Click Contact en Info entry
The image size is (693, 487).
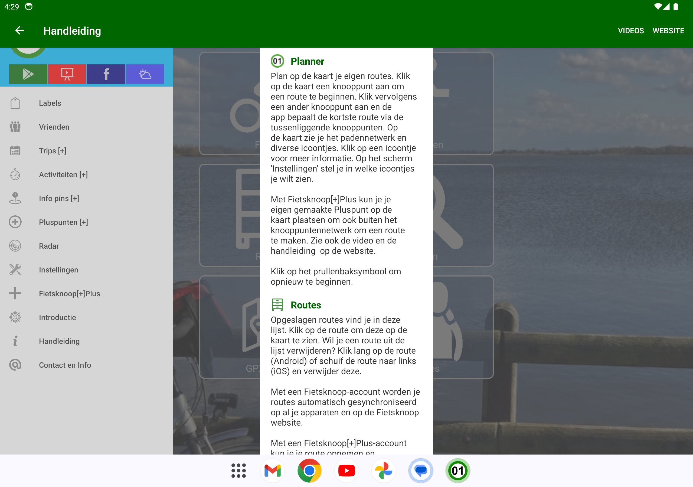point(65,365)
